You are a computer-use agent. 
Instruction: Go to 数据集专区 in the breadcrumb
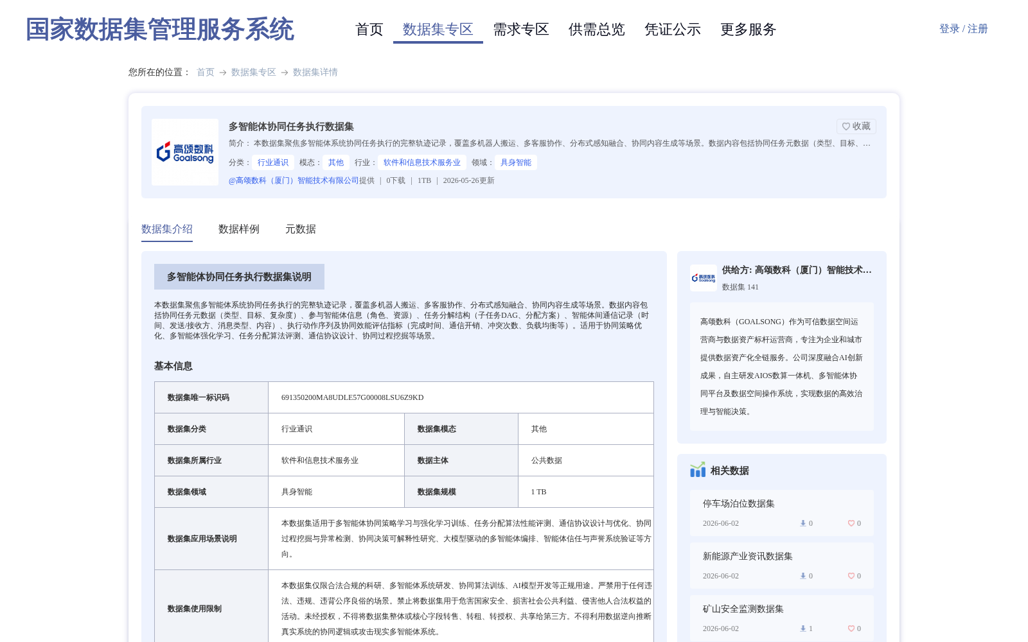tap(254, 72)
